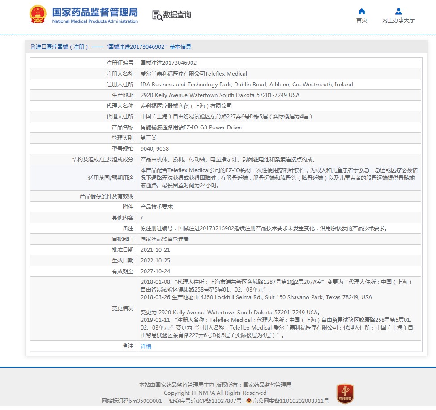Screen dimensions: 436x410
Task: Click the 批准日期 row label
Action: [x=123, y=250]
